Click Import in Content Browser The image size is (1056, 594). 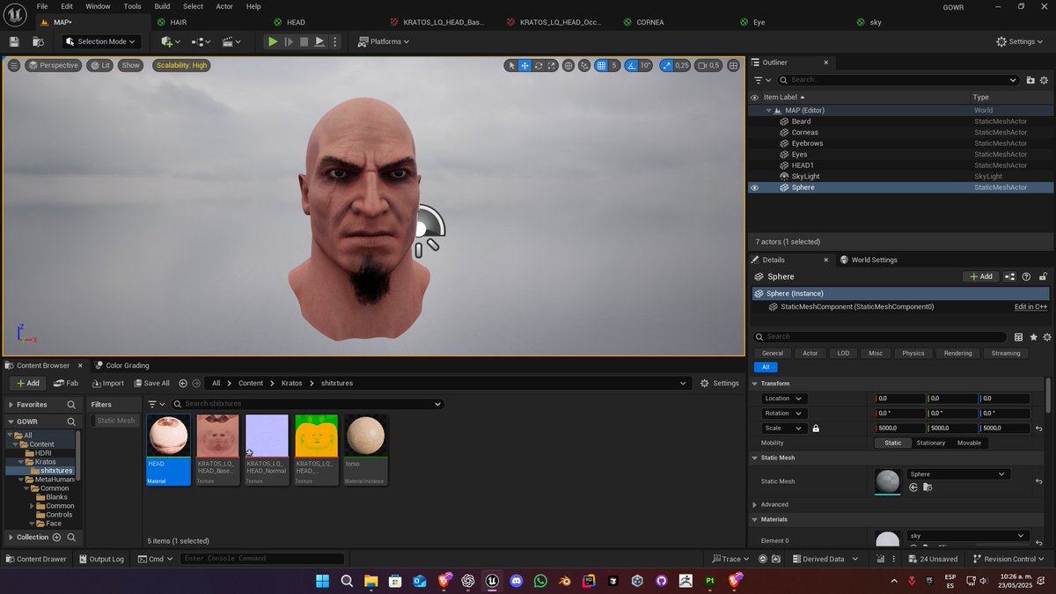point(108,383)
